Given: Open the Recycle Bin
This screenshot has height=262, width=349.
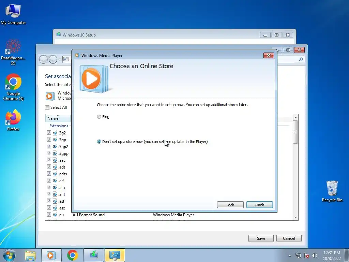Looking at the screenshot, I should pos(332,191).
